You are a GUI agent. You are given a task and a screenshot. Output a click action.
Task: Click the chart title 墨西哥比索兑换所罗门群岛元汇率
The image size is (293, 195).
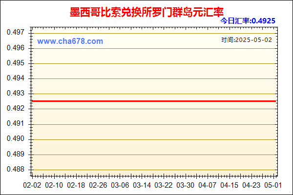coord(146,12)
